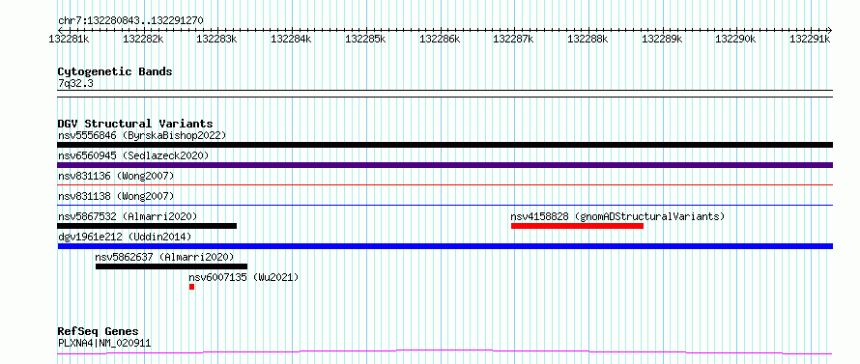The image size is (860, 364).
Task: Click the small red square under nsv6007135
Action: tap(192, 287)
